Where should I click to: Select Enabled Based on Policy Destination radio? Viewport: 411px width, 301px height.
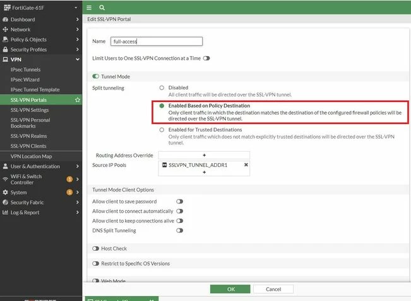pyautogui.click(x=162, y=106)
